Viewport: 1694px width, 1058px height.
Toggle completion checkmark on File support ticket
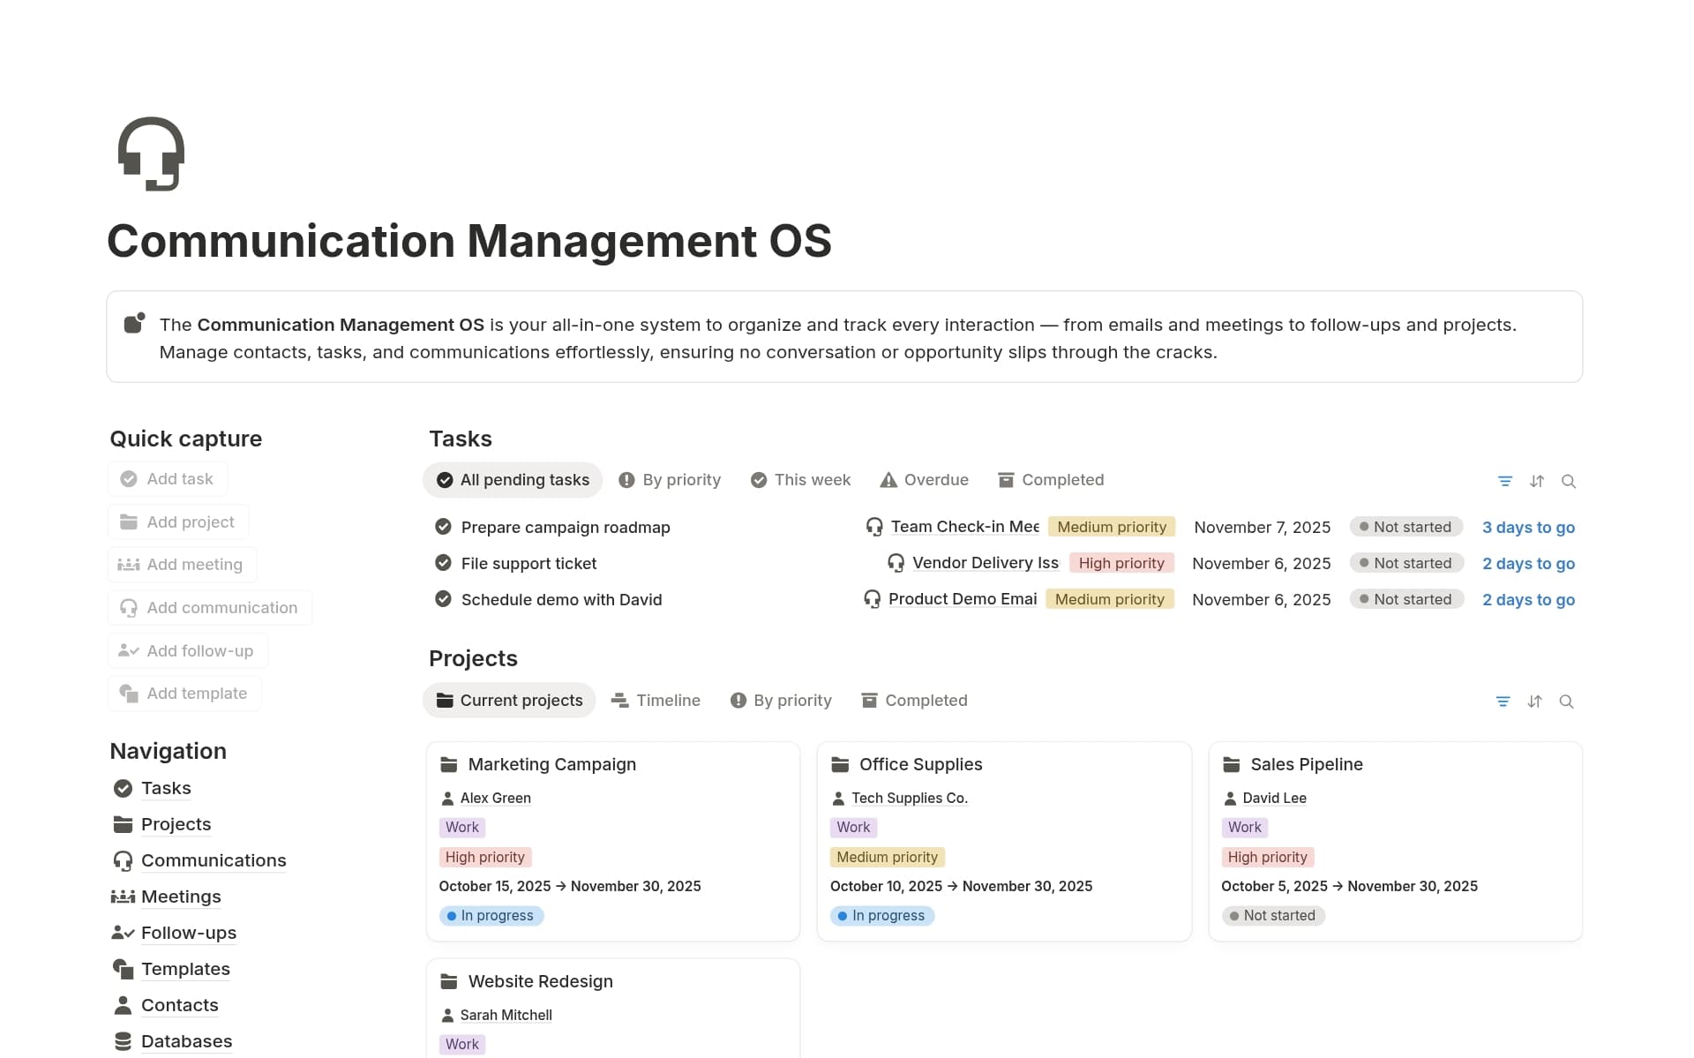pyautogui.click(x=442, y=563)
